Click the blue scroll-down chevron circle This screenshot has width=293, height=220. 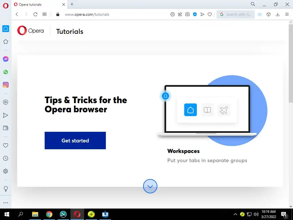coord(150,186)
